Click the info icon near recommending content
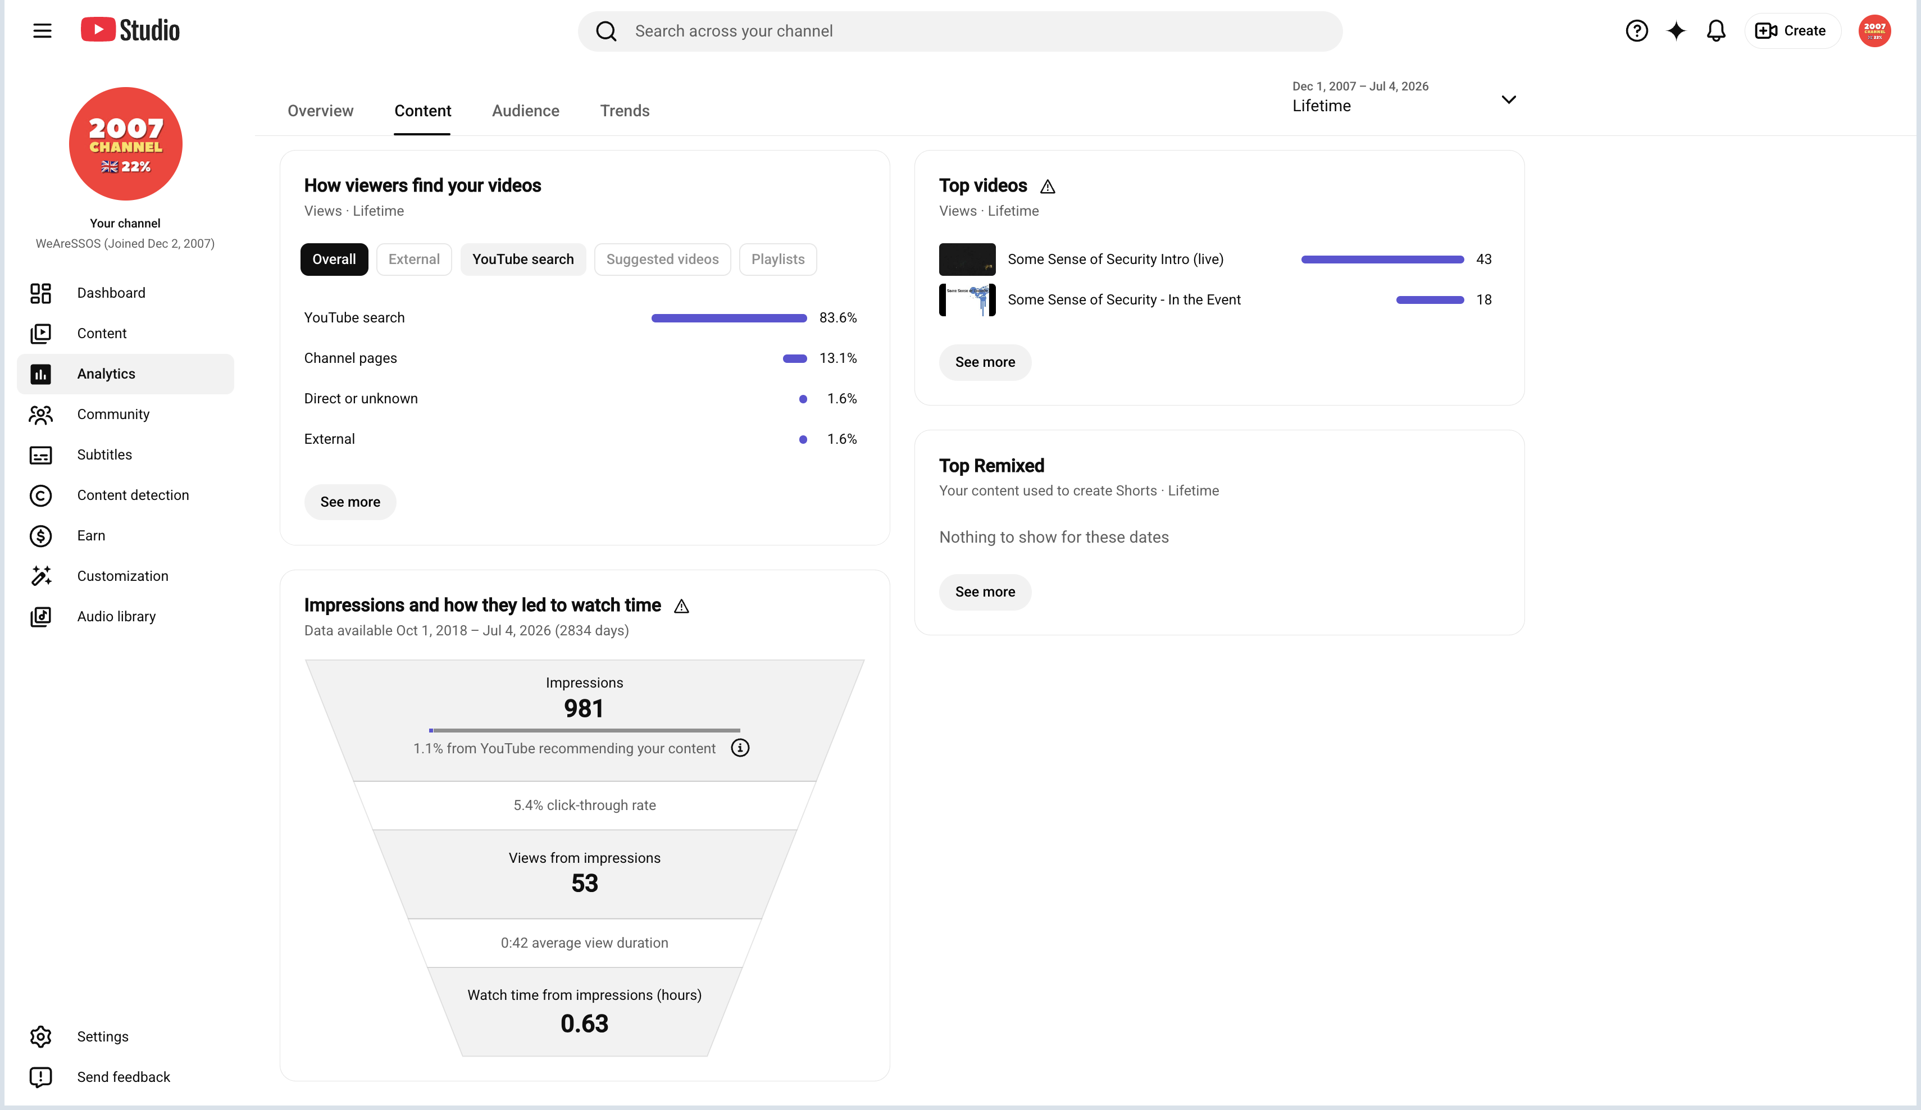The width and height of the screenshot is (1921, 1110). click(739, 748)
